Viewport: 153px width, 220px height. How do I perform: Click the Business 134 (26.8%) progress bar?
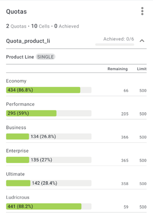[49, 137]
